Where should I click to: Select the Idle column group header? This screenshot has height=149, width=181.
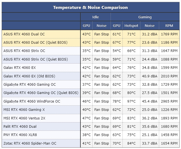[x=95, y=17]
